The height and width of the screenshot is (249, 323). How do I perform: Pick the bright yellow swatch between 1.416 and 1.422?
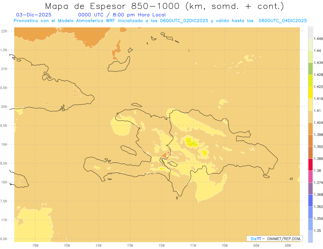(310, 93)
